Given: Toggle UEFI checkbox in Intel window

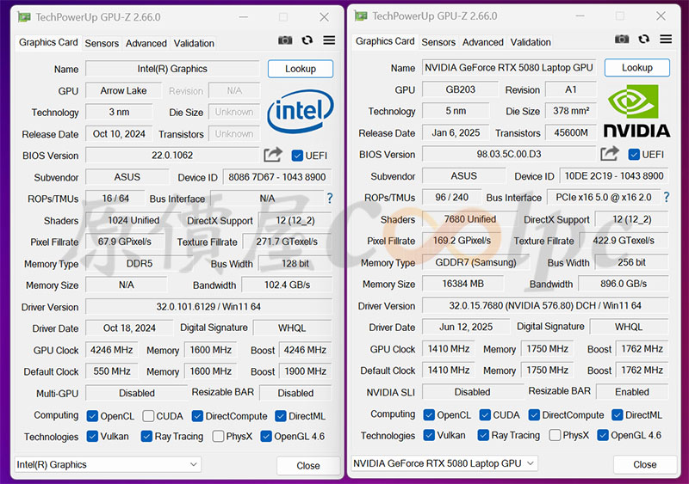Looking at the screenshot, I should click(297, 156).
